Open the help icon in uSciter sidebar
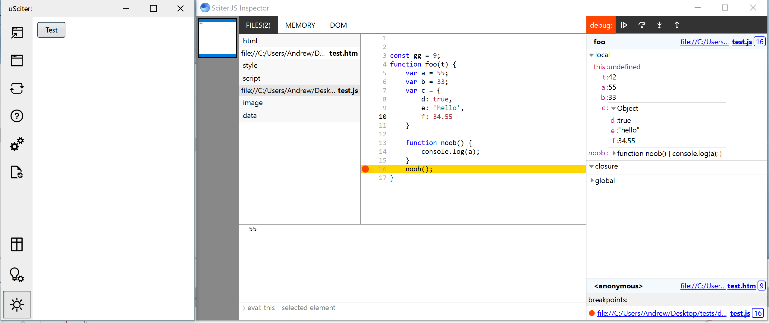The image size is (769, 323). [x=17, y=116]
